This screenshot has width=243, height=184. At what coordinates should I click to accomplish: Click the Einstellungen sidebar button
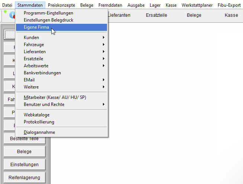pyautogui.click(x=25, y=164)
